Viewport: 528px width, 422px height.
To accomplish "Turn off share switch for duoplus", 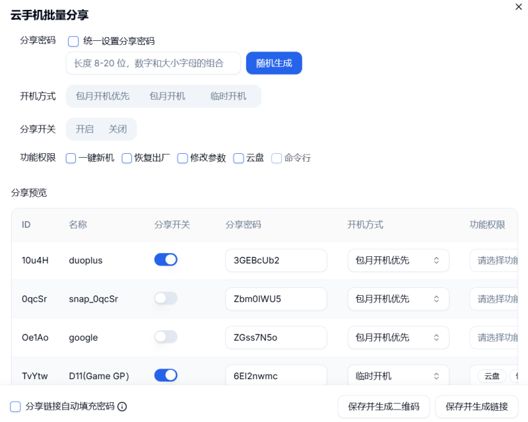I will (x=166, y=260).
